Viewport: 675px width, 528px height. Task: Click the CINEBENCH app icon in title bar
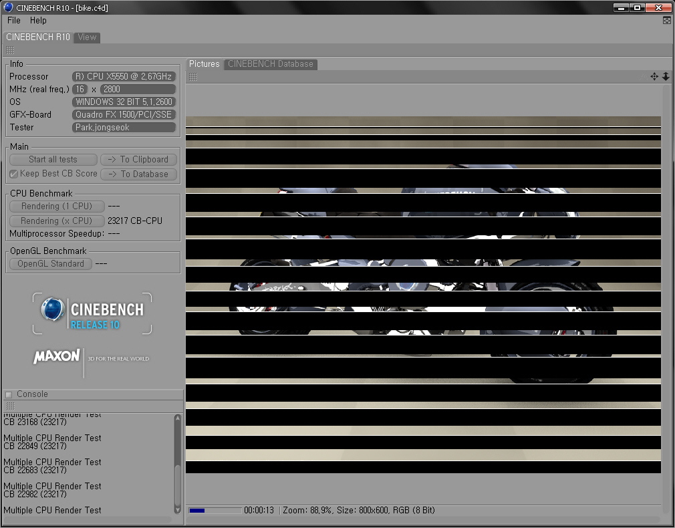pos(8,7)
